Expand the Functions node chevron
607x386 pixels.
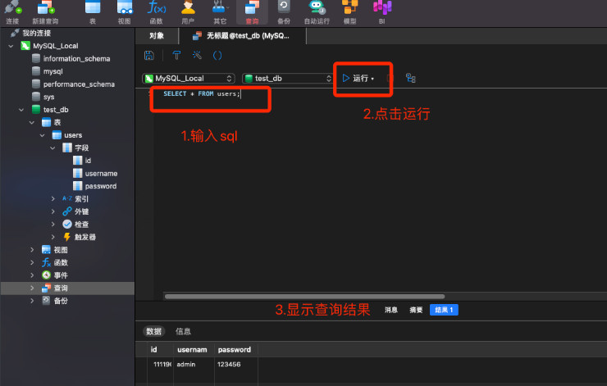click(32, 262)
